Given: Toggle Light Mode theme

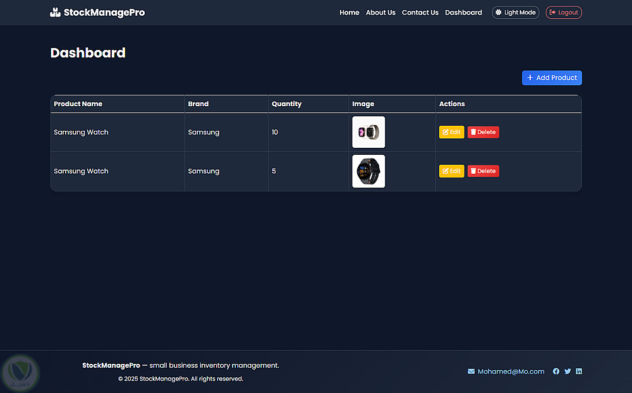Looking at the screenshot, I should [516, 13].
